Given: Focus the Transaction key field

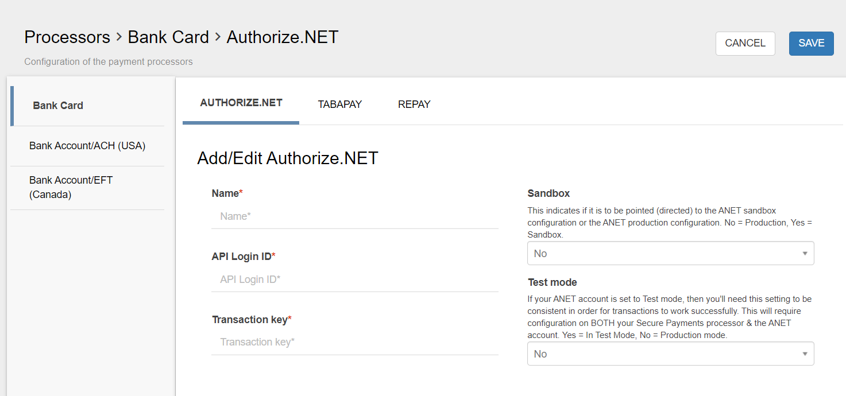Looking at the screenshot, I should tap(355, 342).
